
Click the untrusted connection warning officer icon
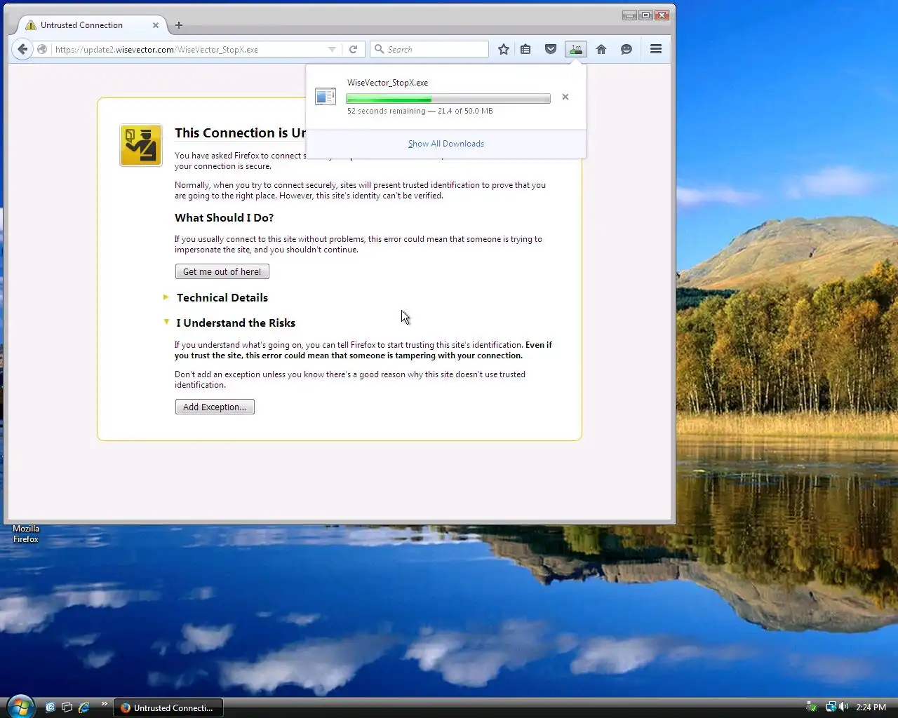tap(141, 145)
